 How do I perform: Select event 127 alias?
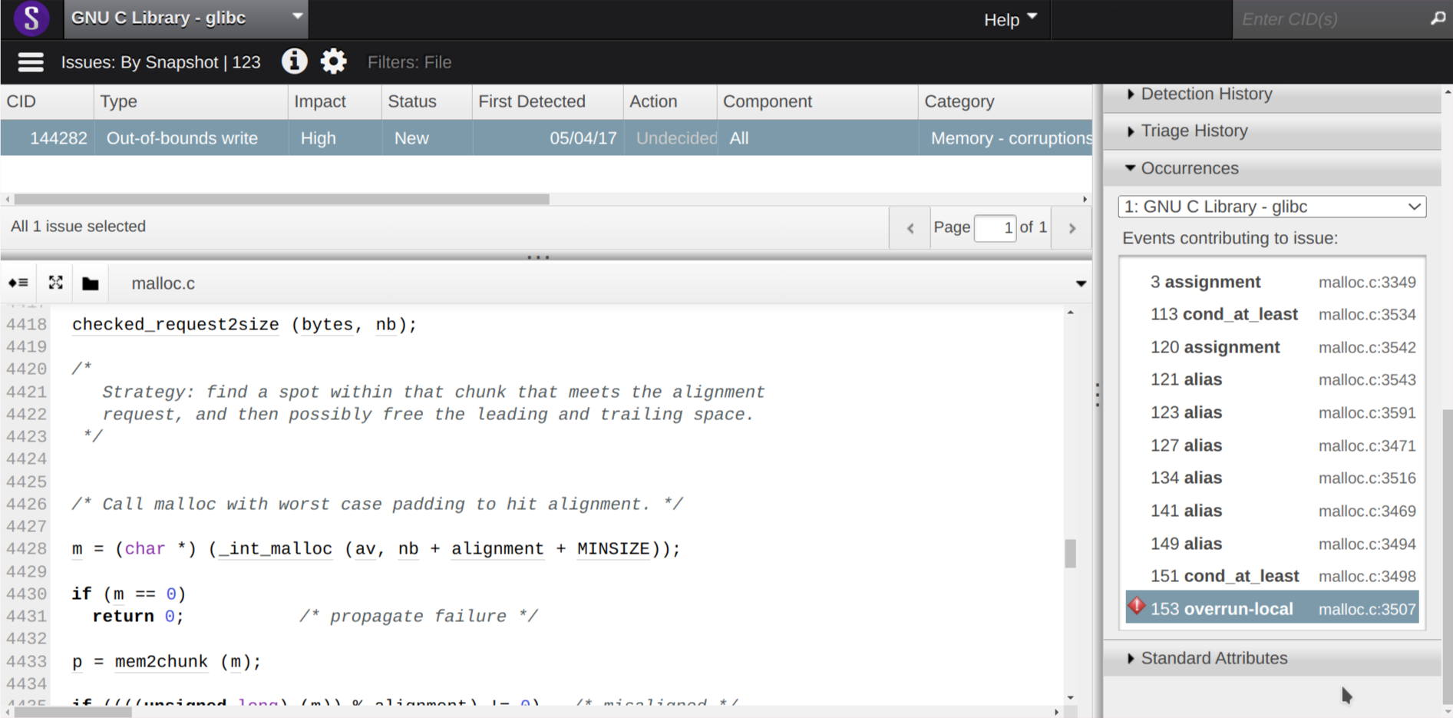1272,445
